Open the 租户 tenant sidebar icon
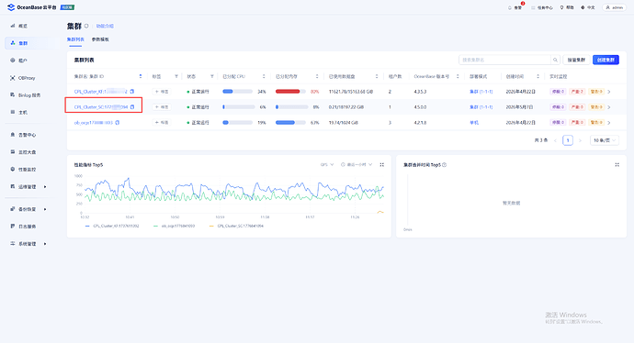The image size is (634, 343). pyautogui.click(x=13, y=61)
